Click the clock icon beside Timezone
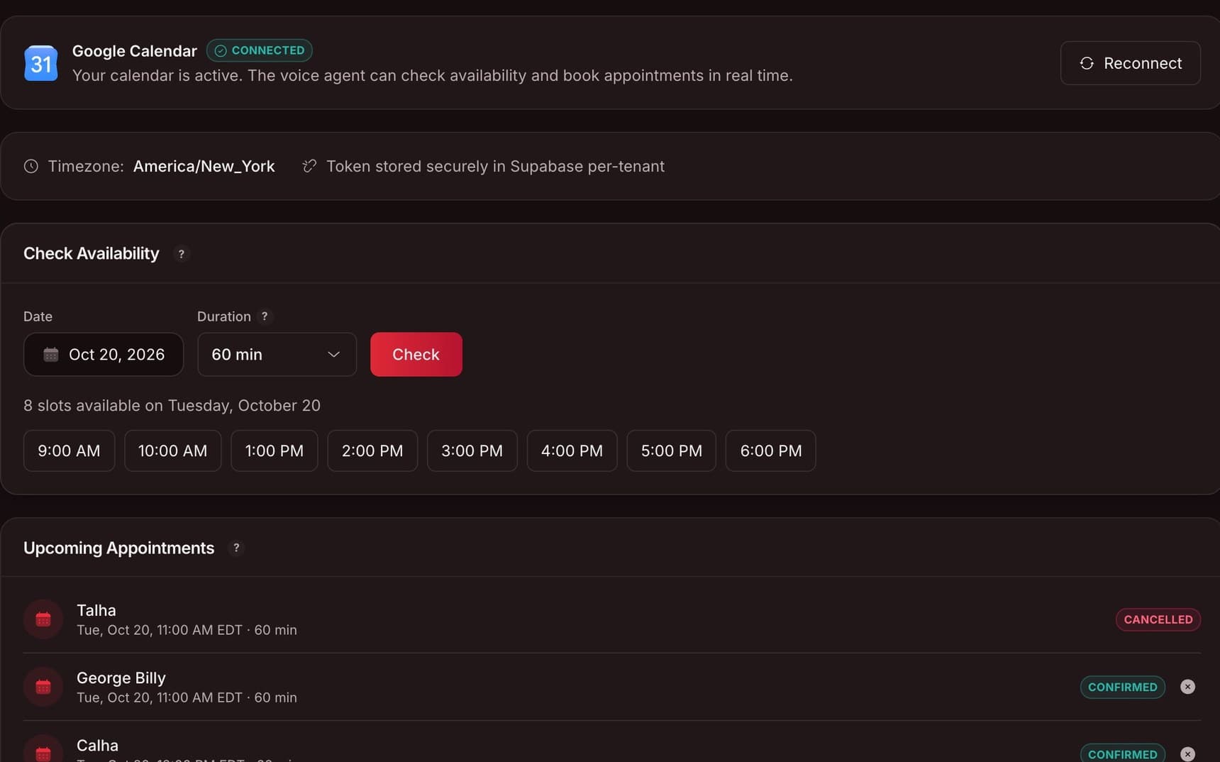1220x762 pixels. 31,166
